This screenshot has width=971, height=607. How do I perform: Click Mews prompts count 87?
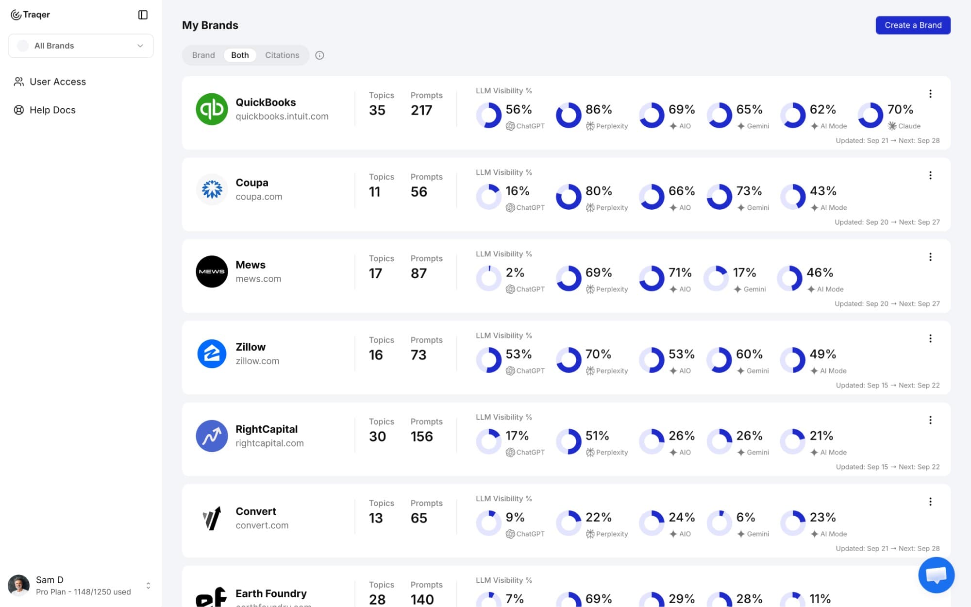[419, 273]
